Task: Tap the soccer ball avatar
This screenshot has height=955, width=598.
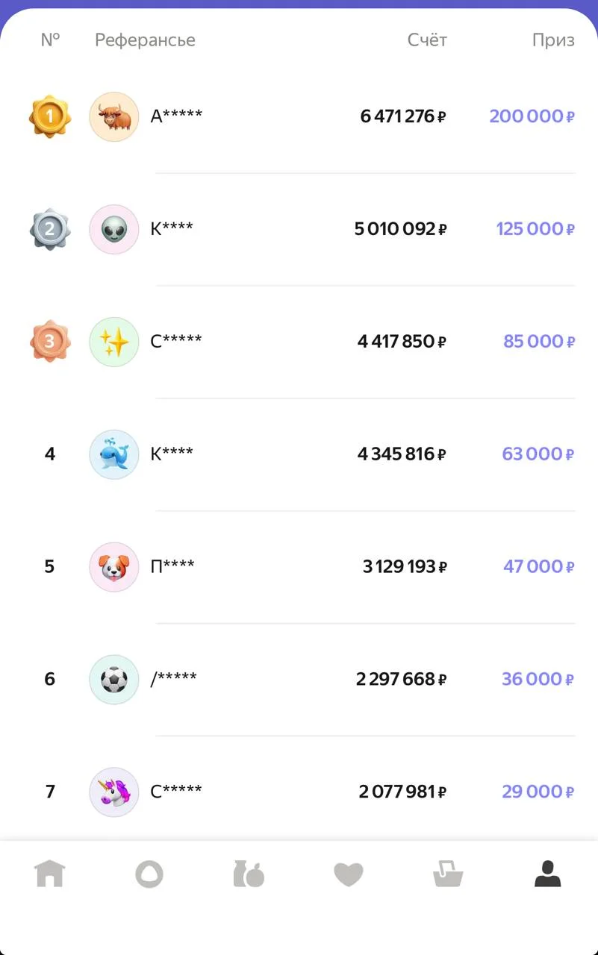Action: (114, 679)
